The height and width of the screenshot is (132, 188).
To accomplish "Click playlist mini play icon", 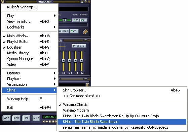I will coord(47,122).
